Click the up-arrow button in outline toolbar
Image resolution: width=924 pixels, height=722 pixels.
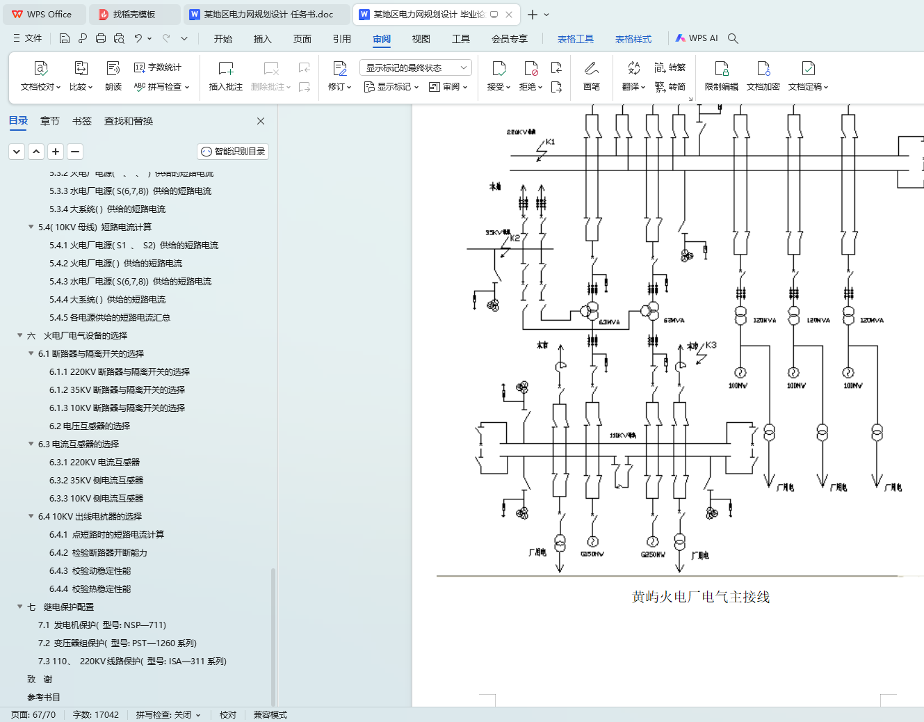36,151
